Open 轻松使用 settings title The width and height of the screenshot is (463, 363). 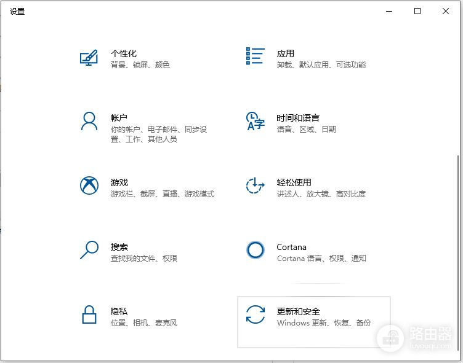(294, 182)
